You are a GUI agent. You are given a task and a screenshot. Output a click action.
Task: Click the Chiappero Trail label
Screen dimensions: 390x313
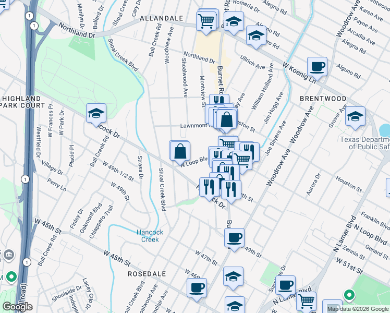pyautogui.click(x=101, y=222)
